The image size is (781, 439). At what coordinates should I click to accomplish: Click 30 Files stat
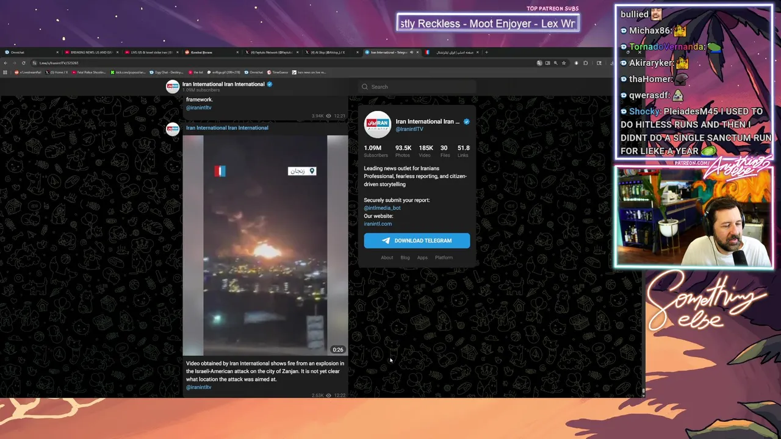(444, 151)
